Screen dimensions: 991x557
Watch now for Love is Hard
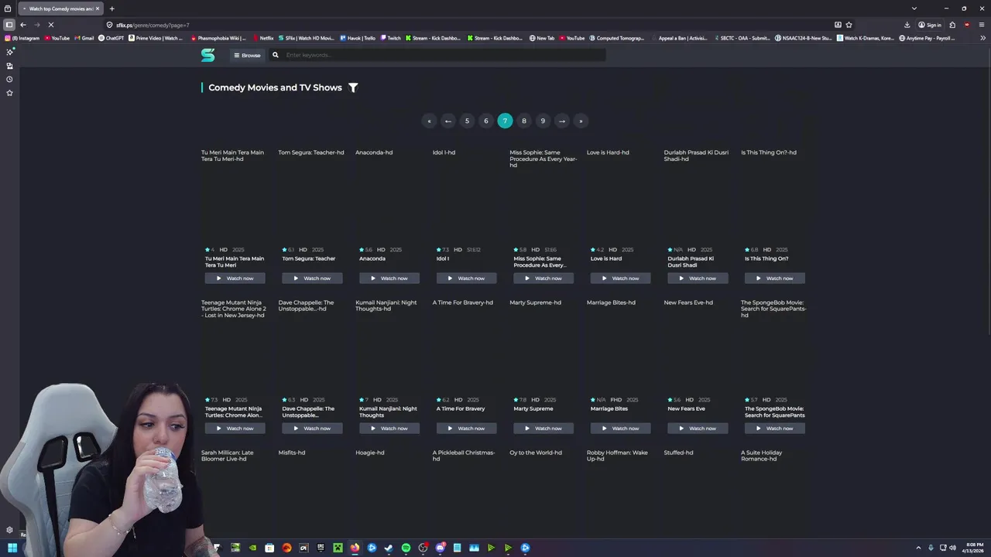620,278
